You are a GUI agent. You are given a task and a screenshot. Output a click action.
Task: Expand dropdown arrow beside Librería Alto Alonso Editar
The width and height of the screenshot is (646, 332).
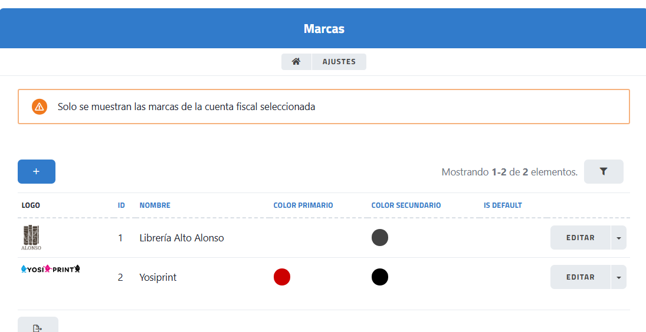pos(618,238)
